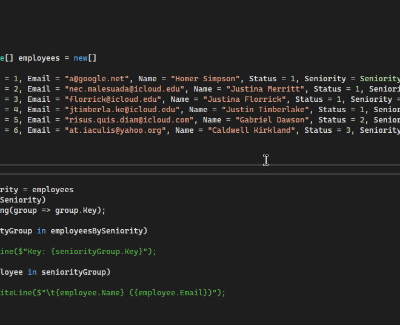400x325 pixels.
Task: Click the "new" keyword in the employees declaration
Action: 81,58
